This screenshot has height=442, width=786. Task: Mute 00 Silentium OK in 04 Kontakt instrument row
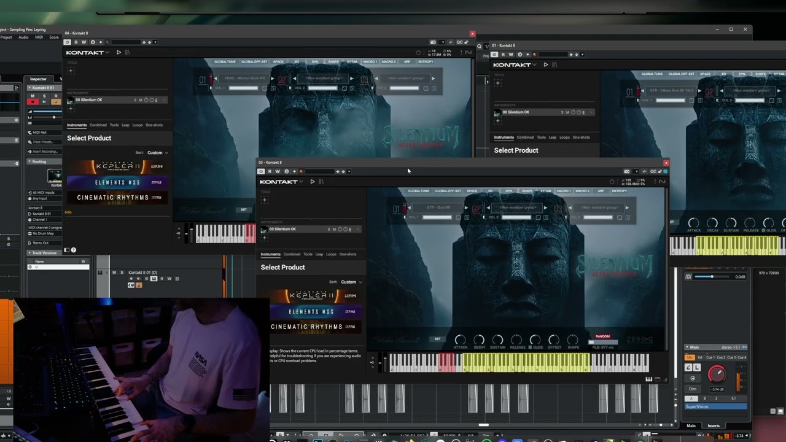point(141,100)
